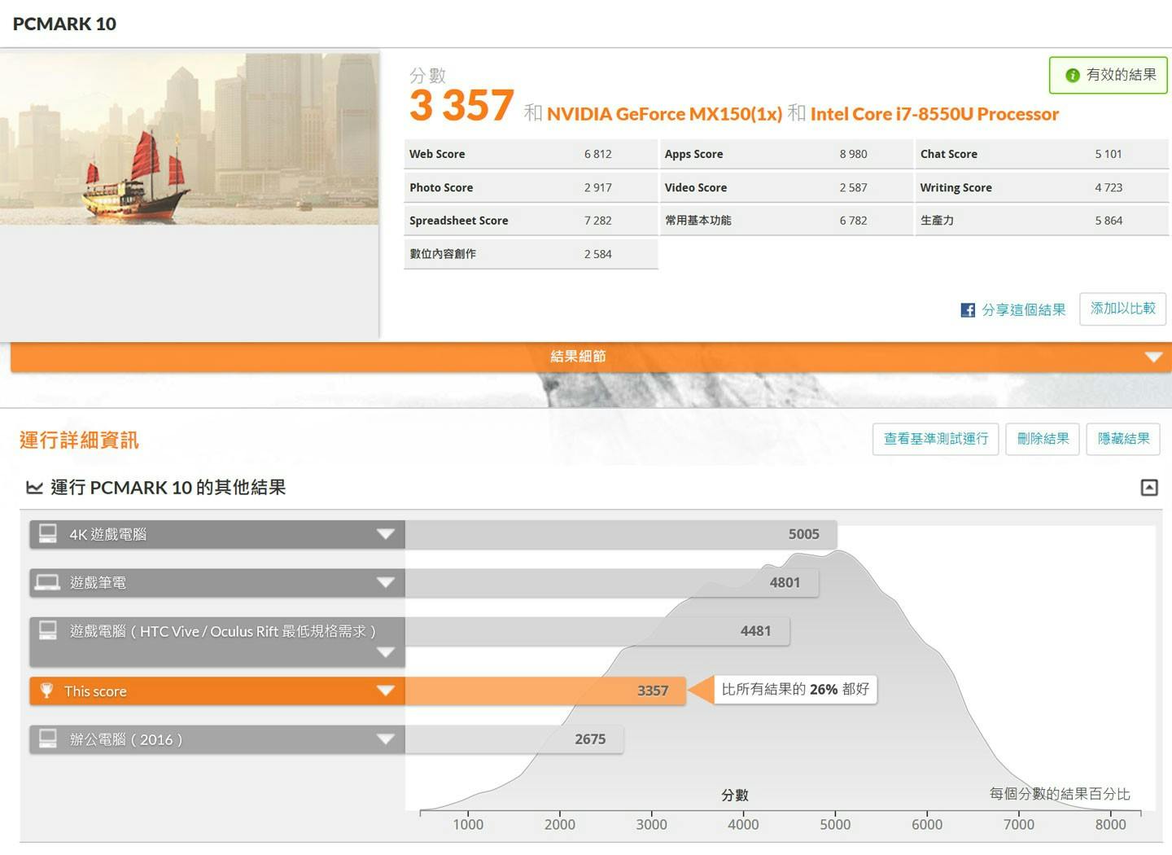
Task: Click the 數位內容創作 label
Action: pos(443,254)
